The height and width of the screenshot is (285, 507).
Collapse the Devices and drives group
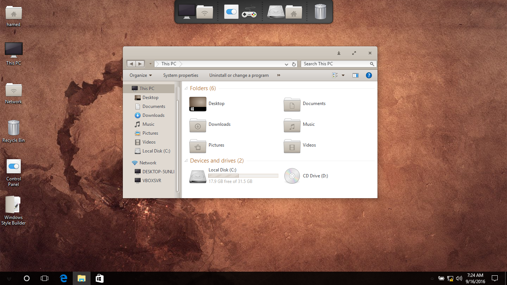tap(186, 161)
